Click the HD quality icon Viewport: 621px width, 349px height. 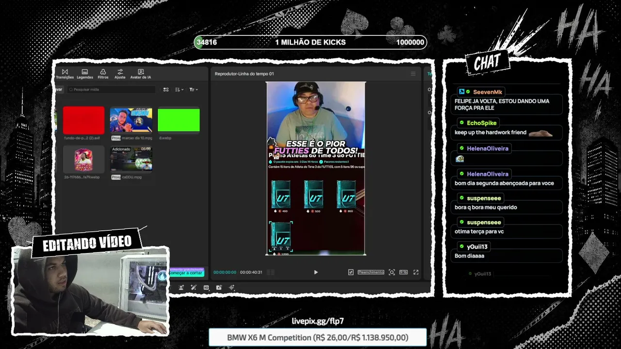point(206,287)
